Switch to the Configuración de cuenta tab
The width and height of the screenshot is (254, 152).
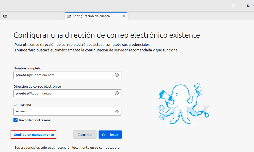click(91, 16)
